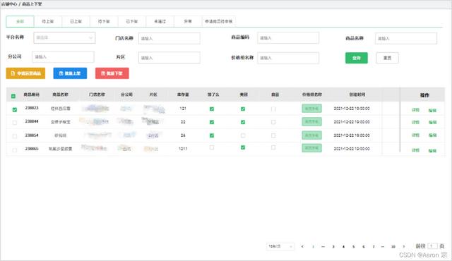Click the orange apply-product button

click(x=25, y=73)
